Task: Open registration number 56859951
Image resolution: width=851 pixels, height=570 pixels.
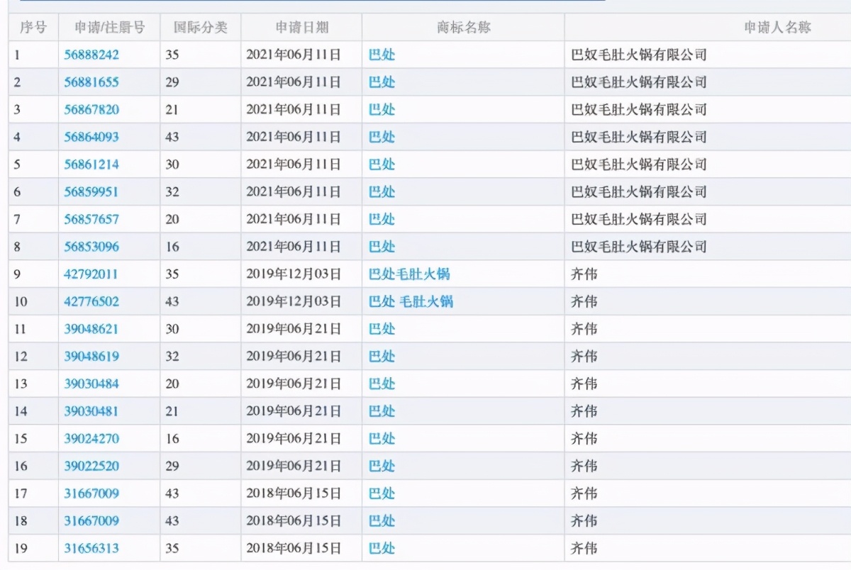Action: point(91,191)
